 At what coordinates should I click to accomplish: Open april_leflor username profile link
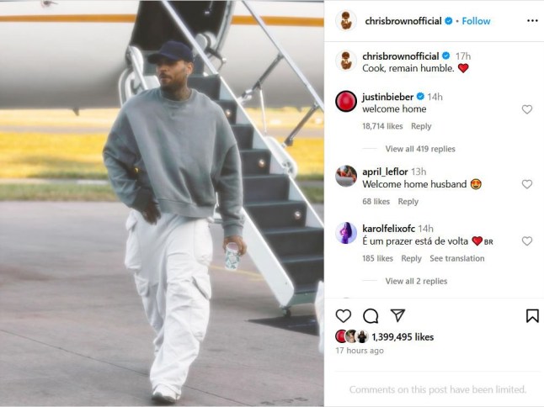point(385,172)
